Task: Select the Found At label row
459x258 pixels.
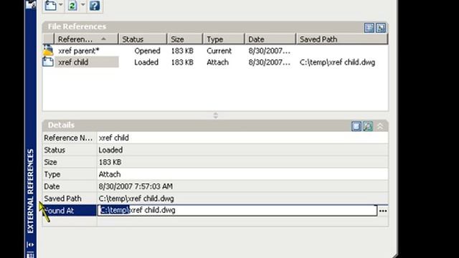Action: pyautogui.click(x=70, y=211)
